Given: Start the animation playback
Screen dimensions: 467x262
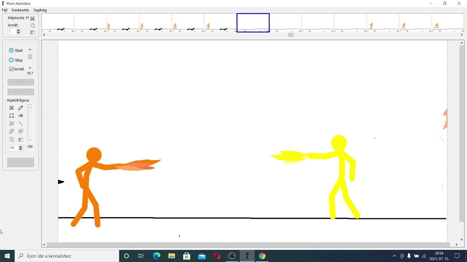Looking at the screenshot, I should (x=16, y=51).
